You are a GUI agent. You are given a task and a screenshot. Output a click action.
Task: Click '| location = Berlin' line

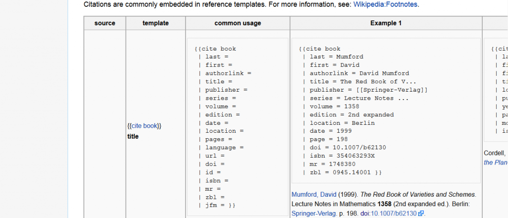point(338,123)
